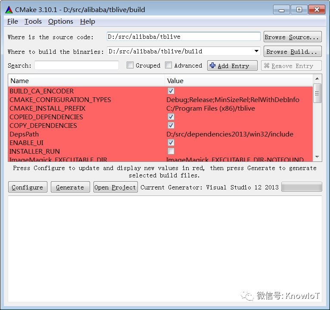
Task: Select the CMAKE_INSTALL_PREFIX row value
Action: click(211, 108)
